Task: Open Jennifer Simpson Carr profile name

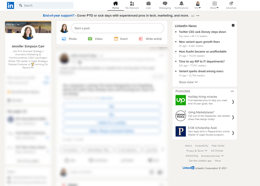Action: coord(28,46)
